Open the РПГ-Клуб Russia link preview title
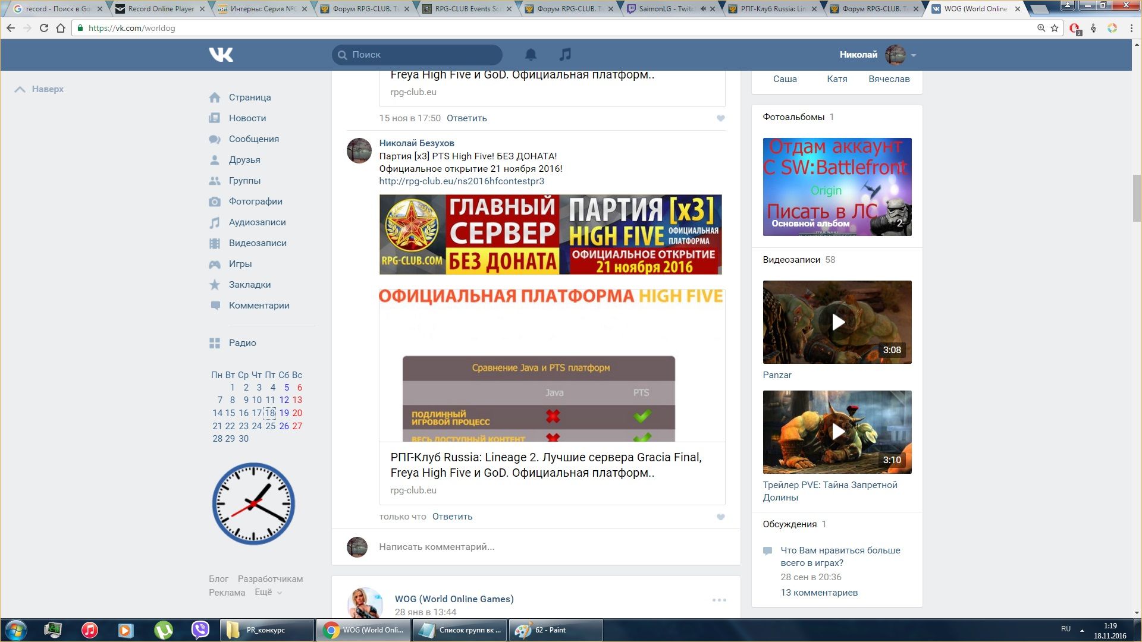Viewport: 1142px width, 642px height. click(545, 465)
